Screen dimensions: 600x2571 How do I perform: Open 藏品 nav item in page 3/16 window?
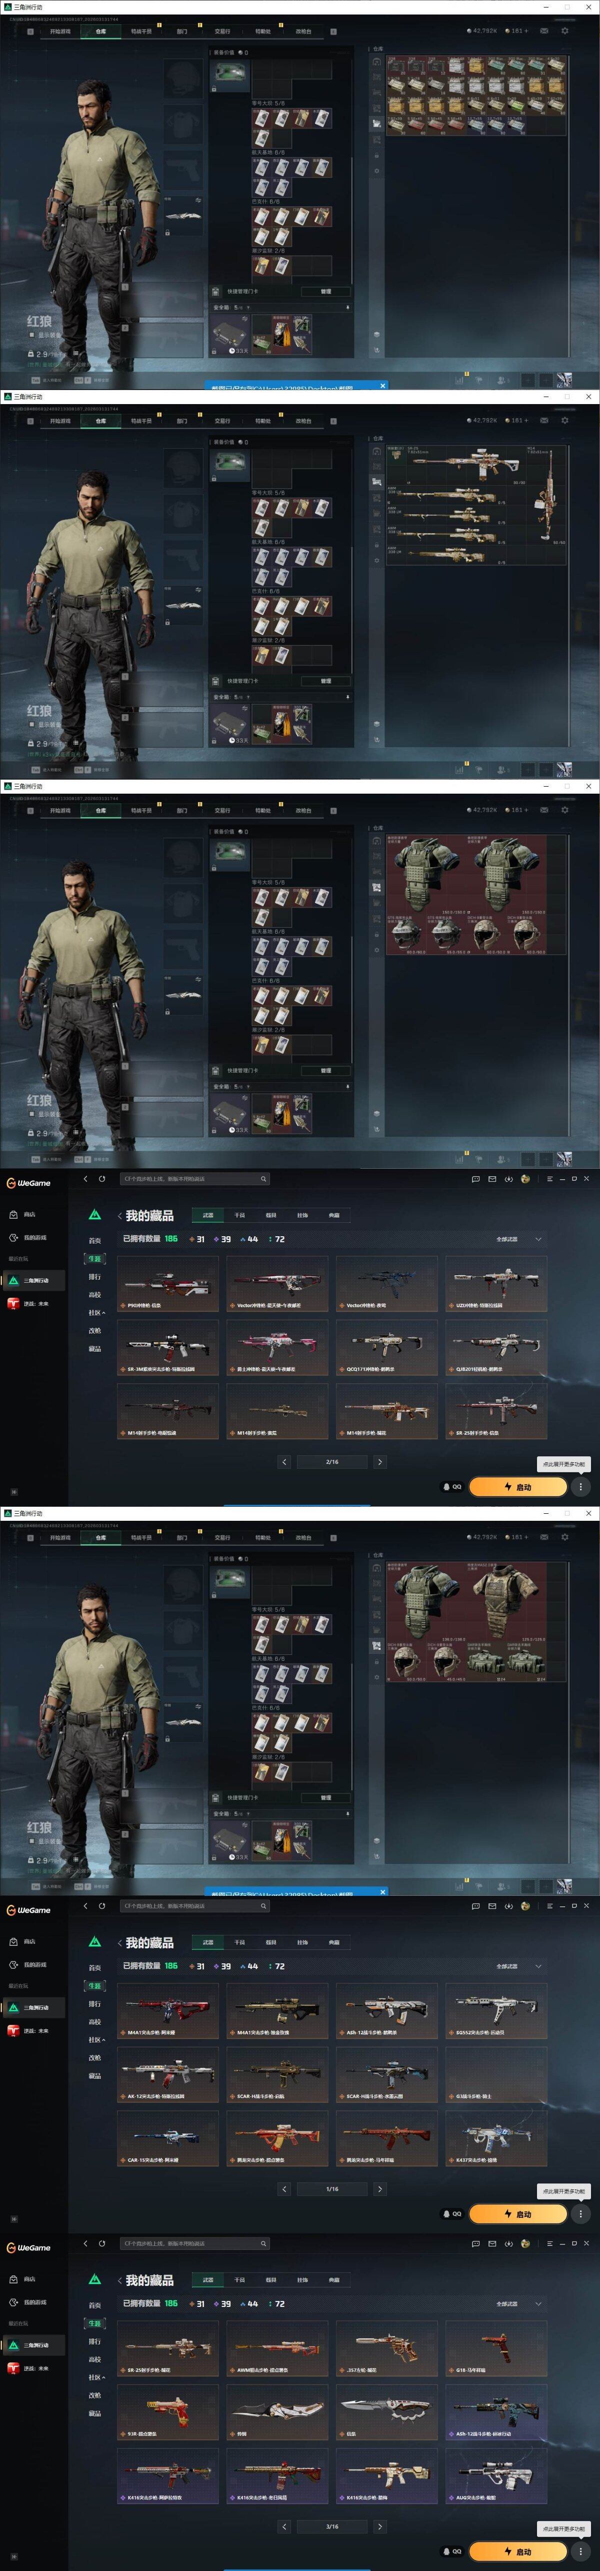tap(95, 2413)
